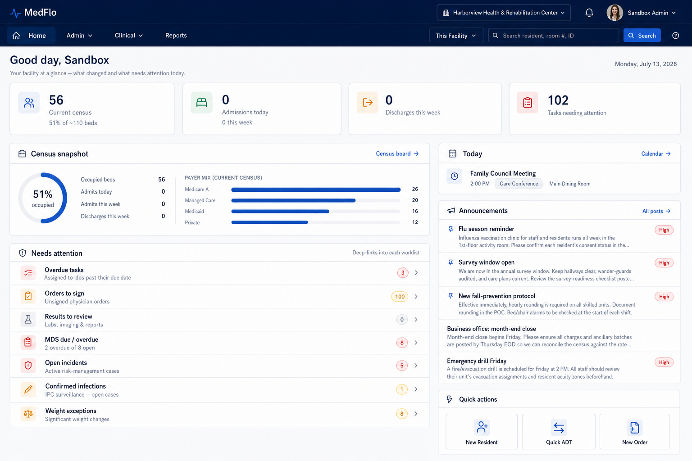Click the 51% occupied donut chart
692x461 pixels.
click(x=43, y=198)
